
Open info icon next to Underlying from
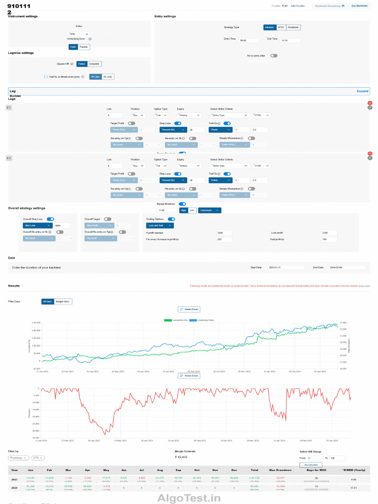(x=90, y=39)
